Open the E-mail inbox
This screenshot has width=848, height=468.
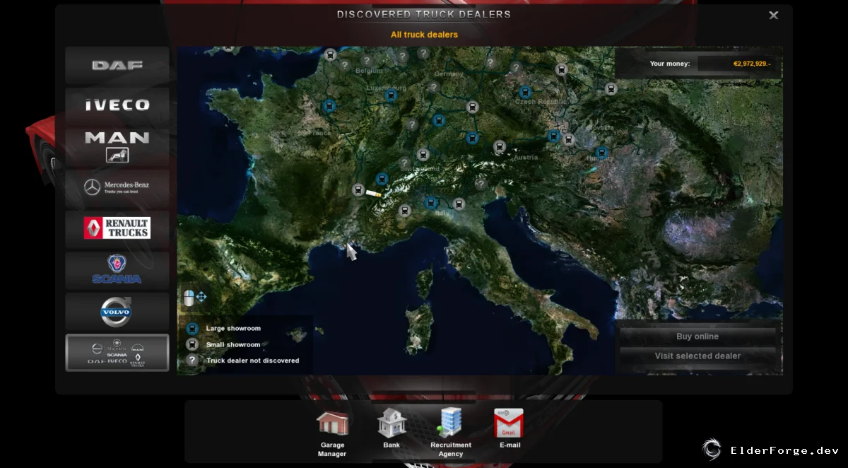510,428
